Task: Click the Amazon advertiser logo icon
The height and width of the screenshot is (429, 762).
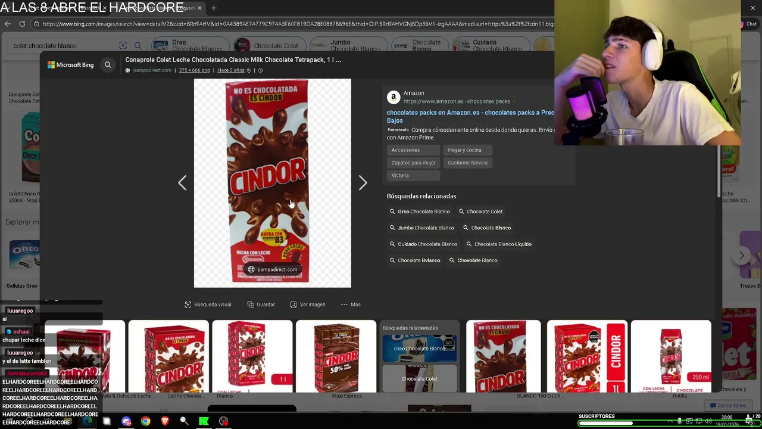Action: point(393,97)
